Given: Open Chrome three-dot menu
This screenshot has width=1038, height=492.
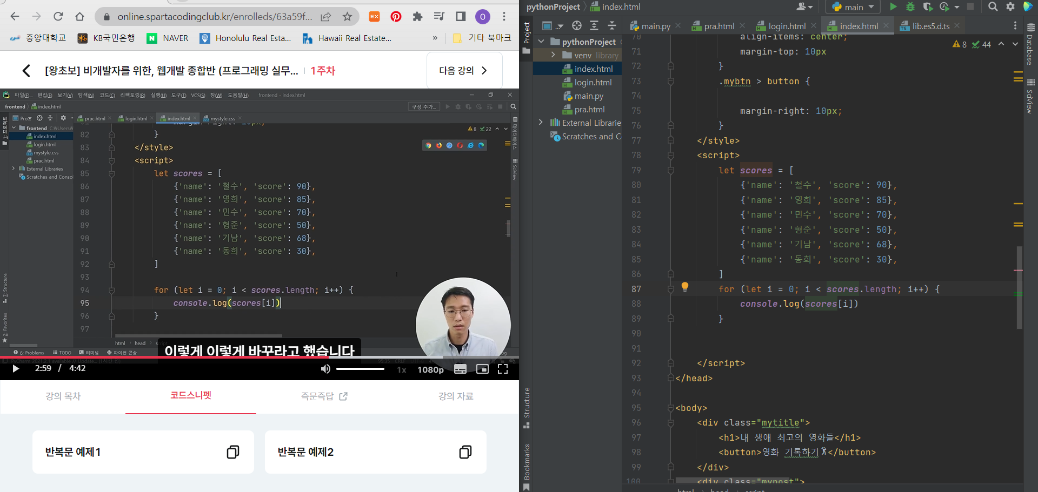Looking at the screenshot, I should [504, 17].
